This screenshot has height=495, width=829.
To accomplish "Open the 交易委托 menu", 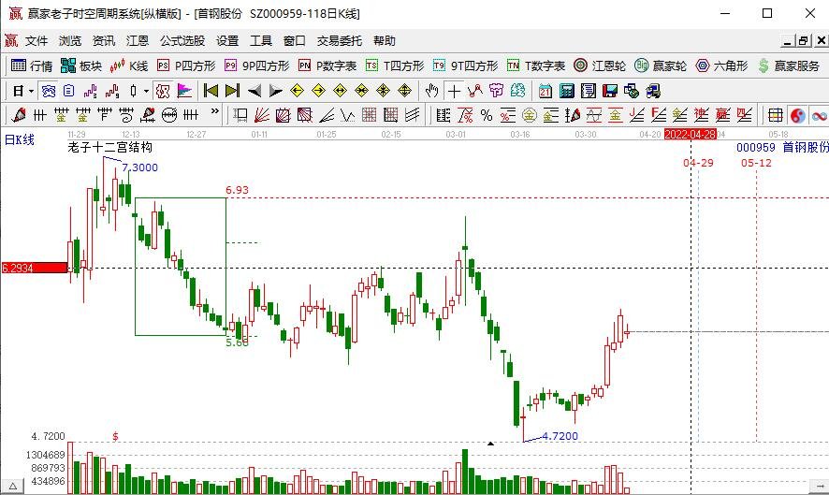I will 340,41.
